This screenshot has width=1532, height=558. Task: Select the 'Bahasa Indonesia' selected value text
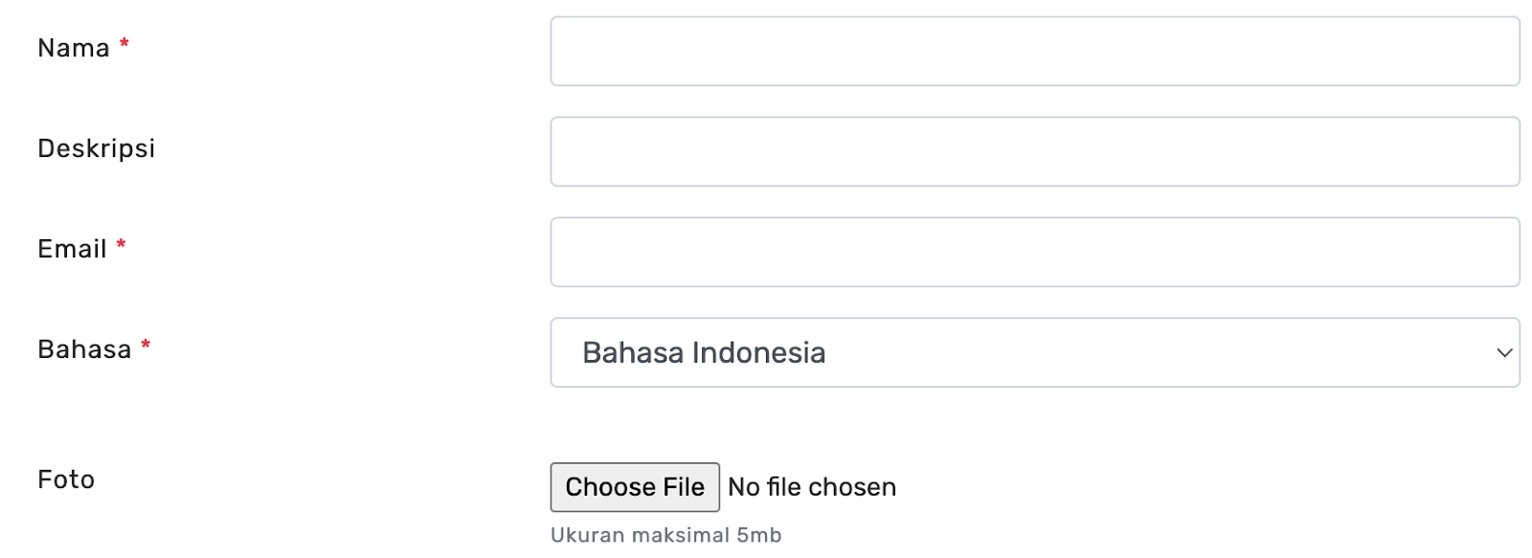704,353
